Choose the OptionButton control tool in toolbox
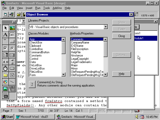Viewport: 160px width, 120px height. click(12, 48)
